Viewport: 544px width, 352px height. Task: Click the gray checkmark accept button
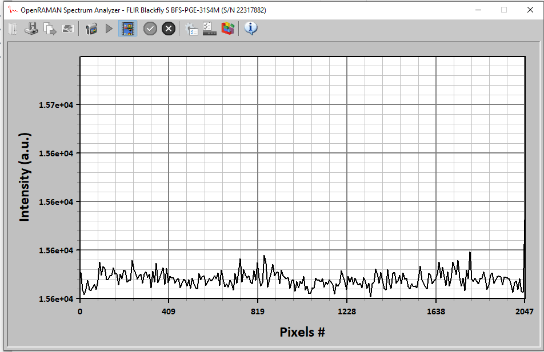[x=150, y=29]
